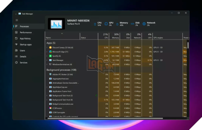This screenshot has width=202, height=130.
Task: Select the Services gear icon
Action: (16, 63)
